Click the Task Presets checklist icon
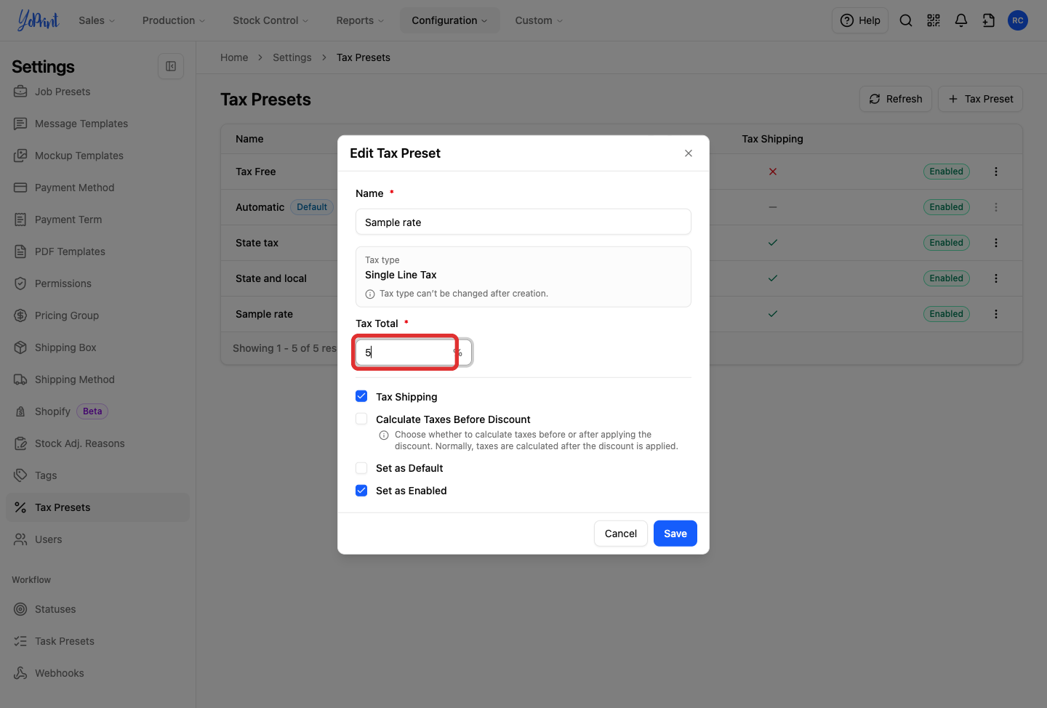 (x=20, y=641)
